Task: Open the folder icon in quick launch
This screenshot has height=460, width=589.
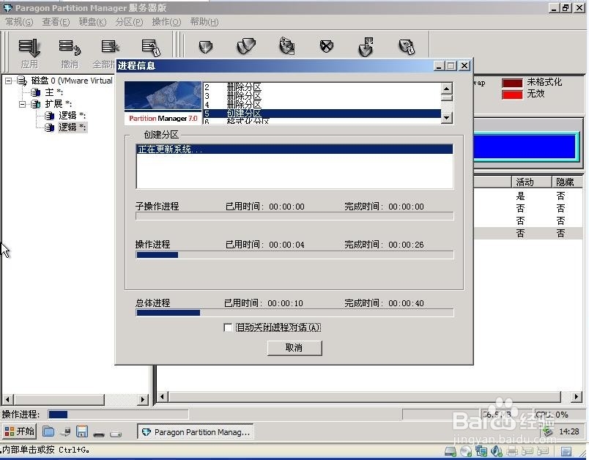Action: point(48,431)
